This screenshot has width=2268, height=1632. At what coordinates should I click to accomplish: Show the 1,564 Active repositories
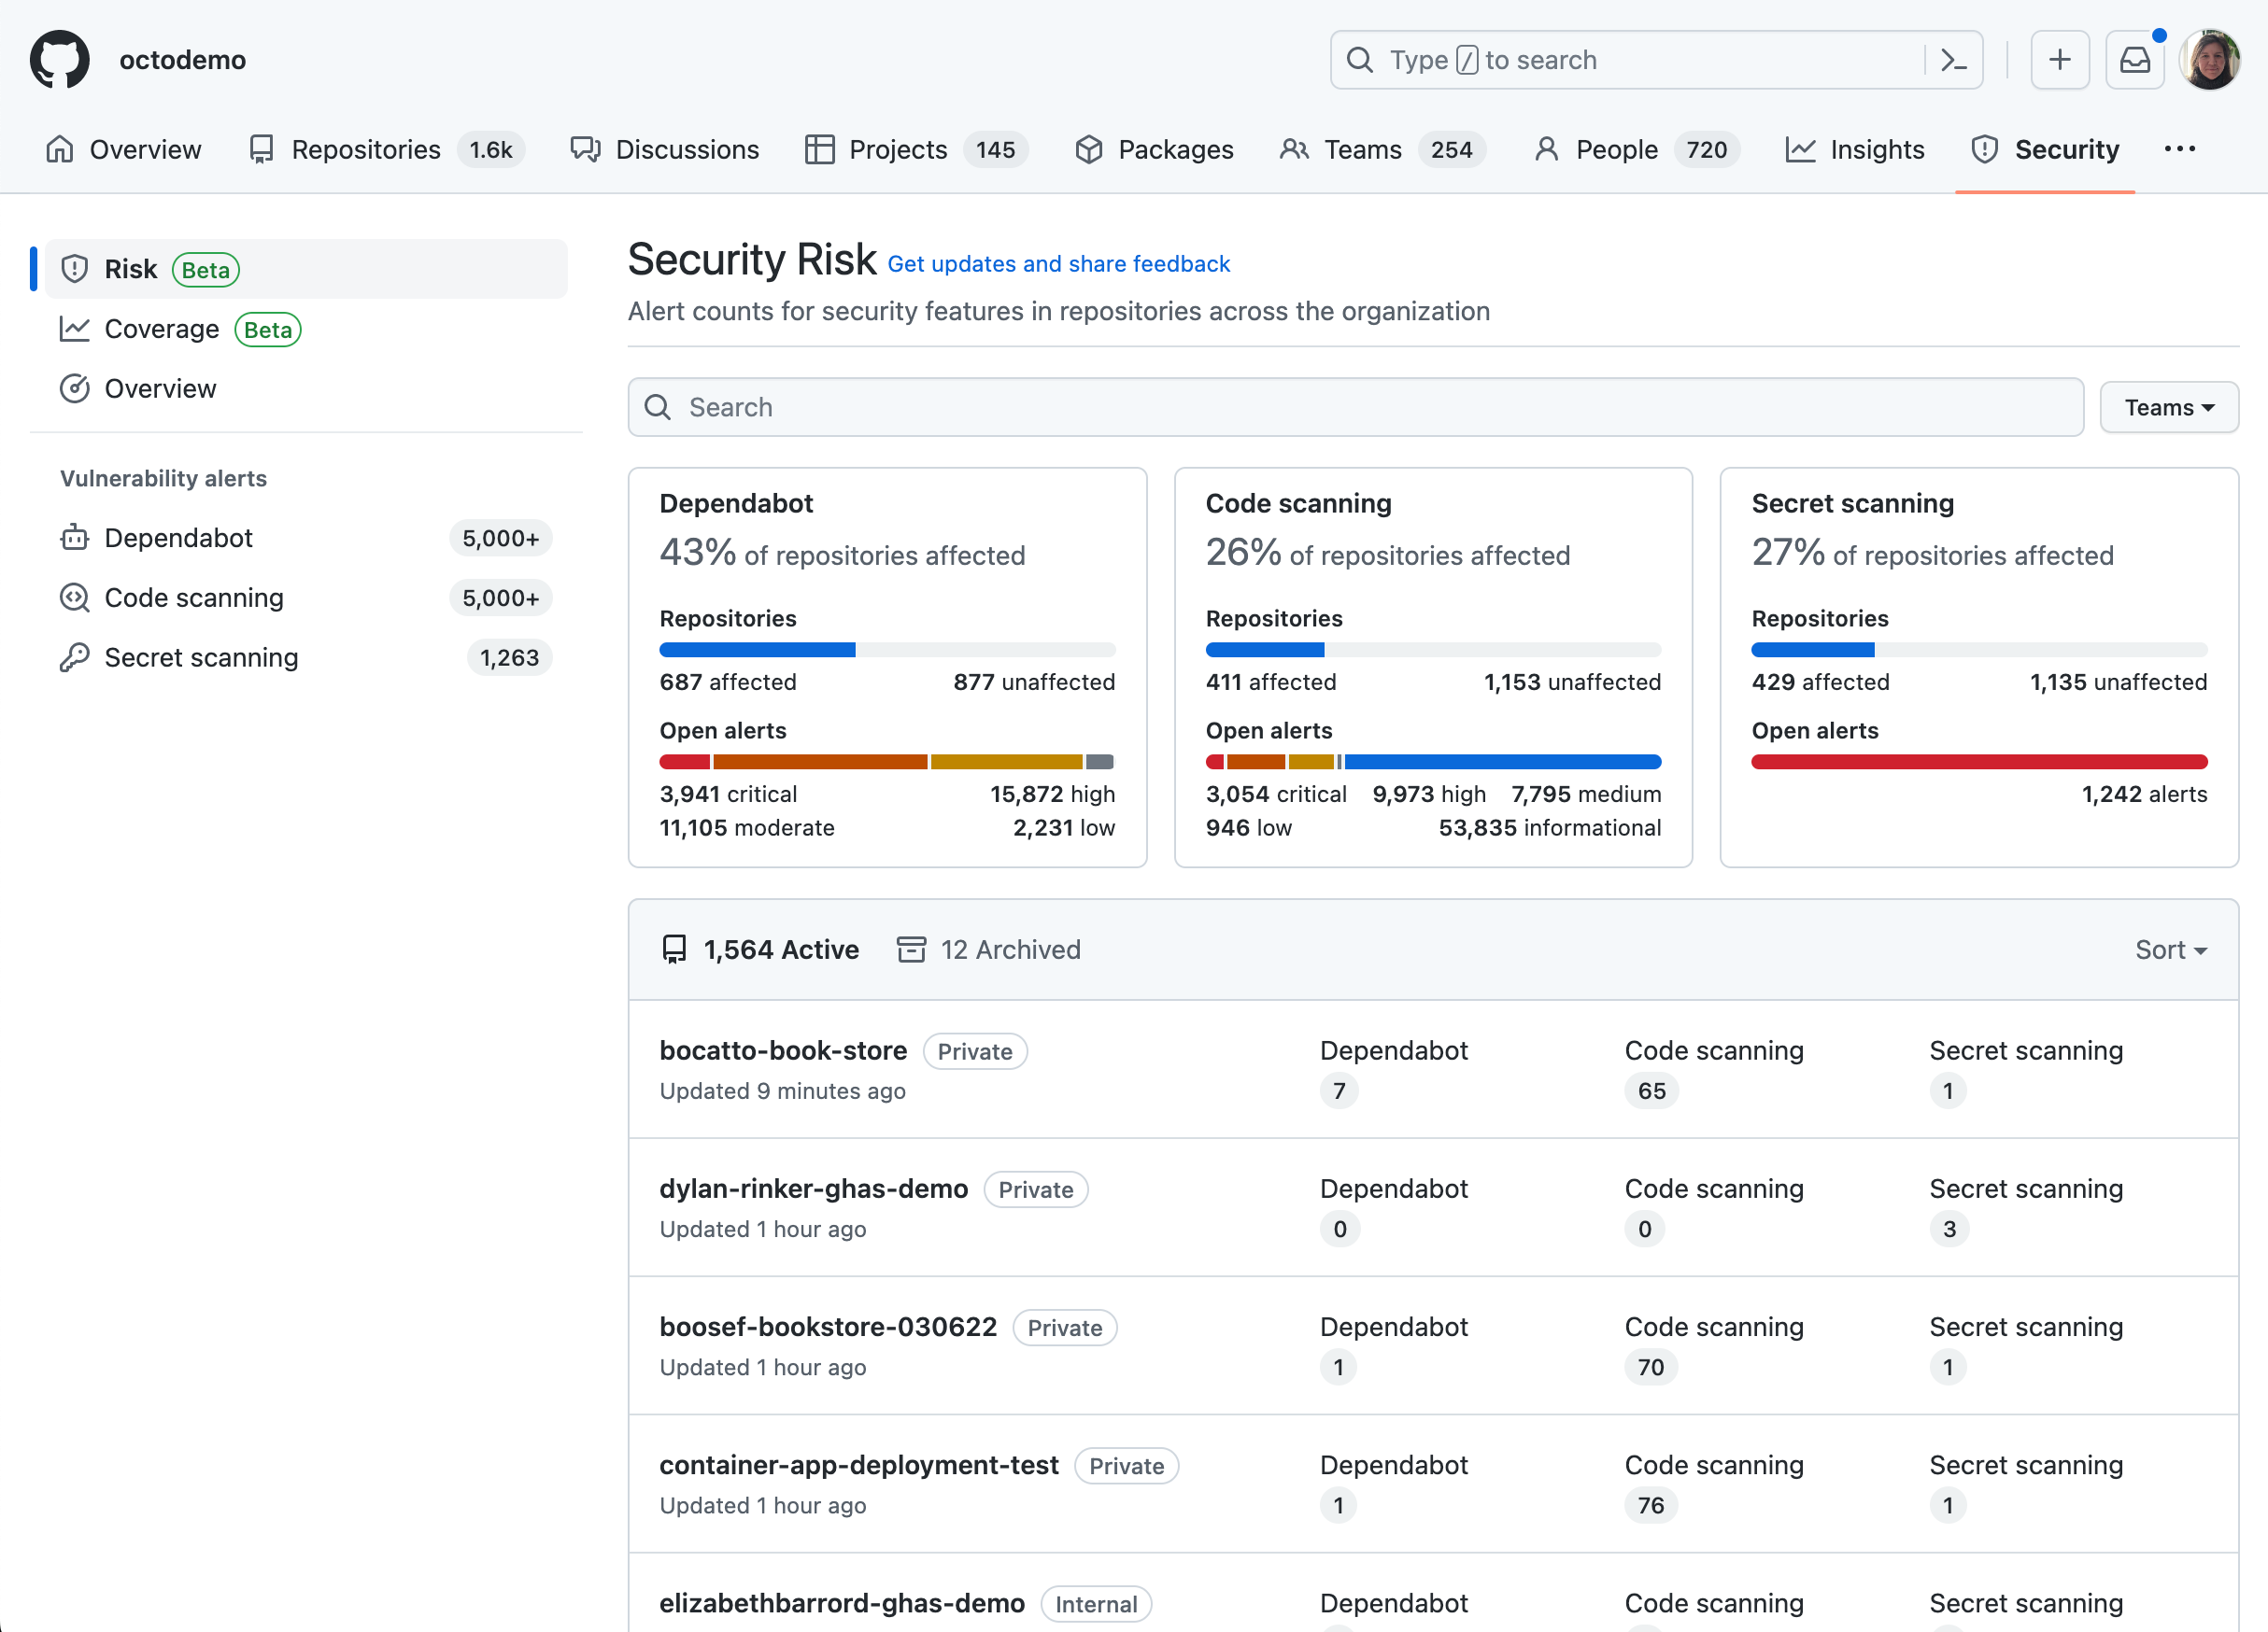(x=760, y=950)
